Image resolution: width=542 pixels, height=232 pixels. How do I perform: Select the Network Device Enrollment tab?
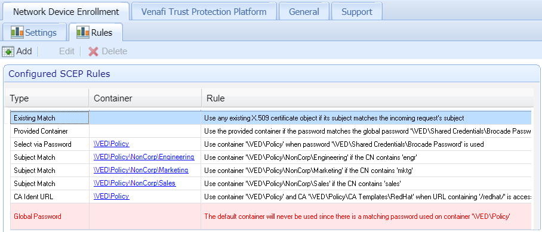tap(66, 11)
